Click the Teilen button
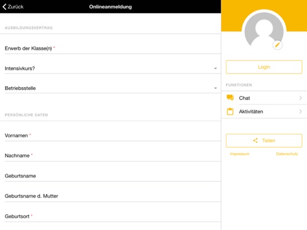The image size is (307, 230). 264,141
